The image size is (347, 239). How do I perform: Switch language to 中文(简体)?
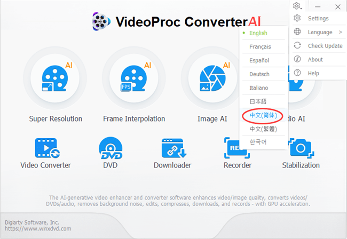[263, 115]
